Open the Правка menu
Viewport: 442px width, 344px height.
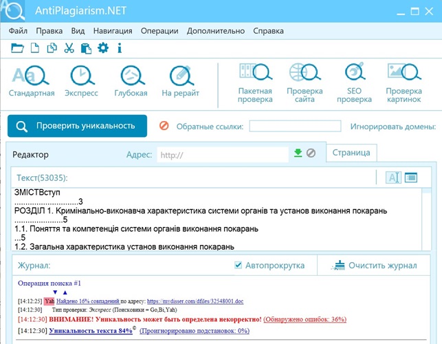49,31
